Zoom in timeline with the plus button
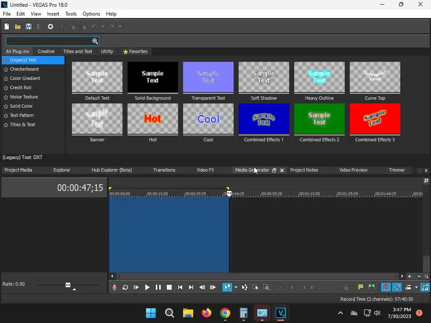431x323 pixels. coord(410,276)
